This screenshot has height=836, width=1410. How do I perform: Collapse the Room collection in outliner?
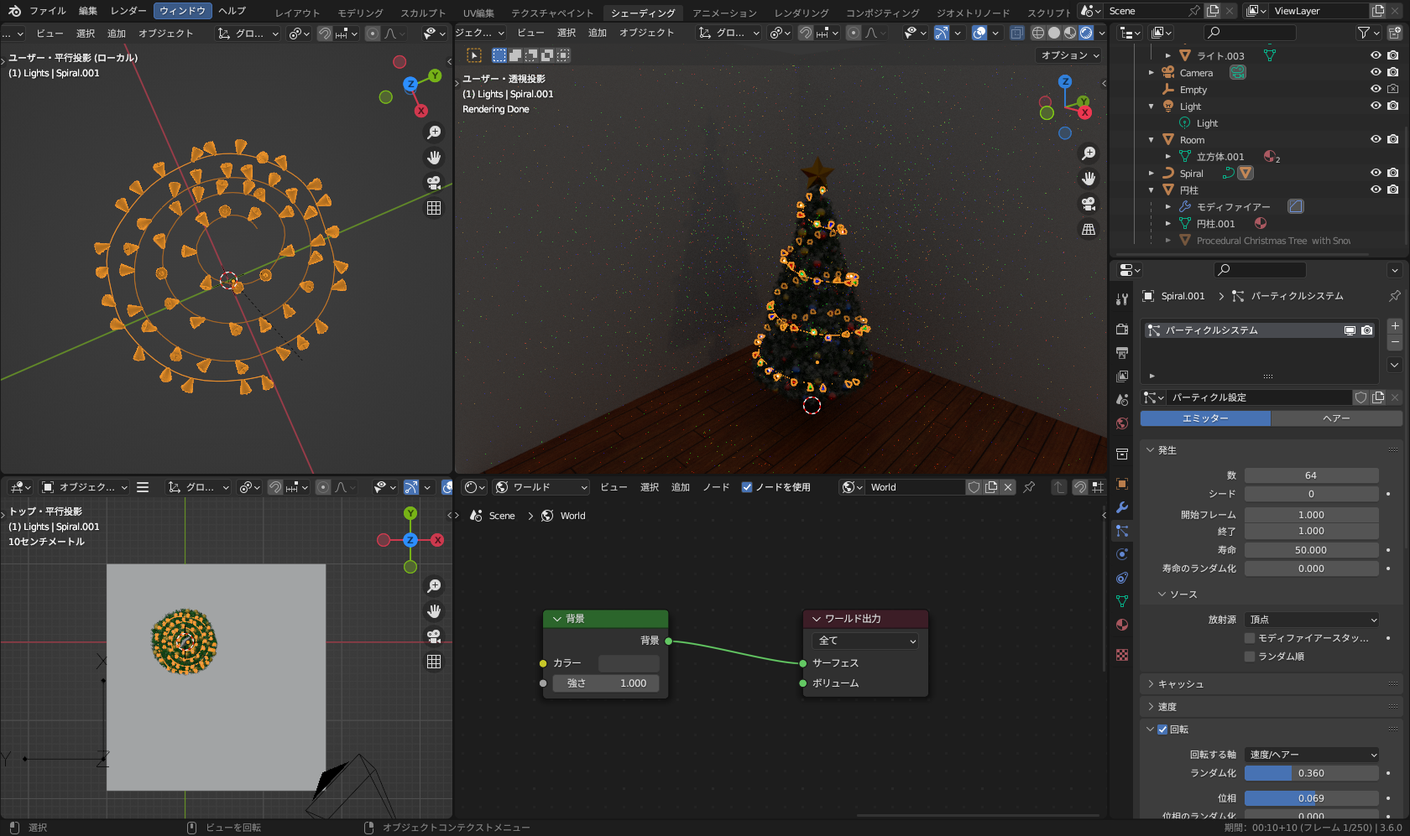pos(1151,140)
